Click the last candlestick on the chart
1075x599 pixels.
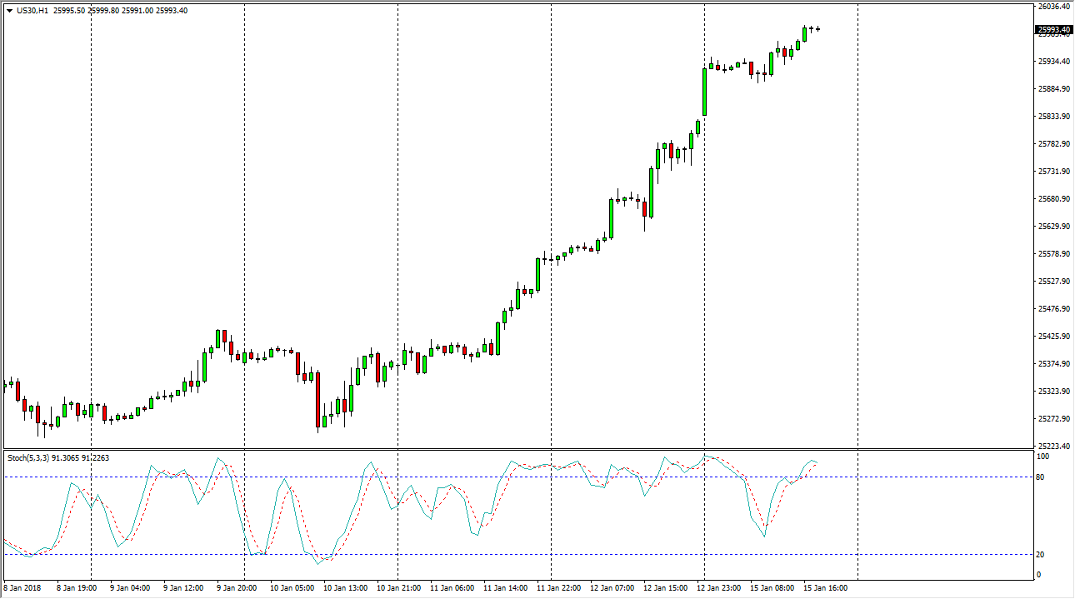(x=818, y=29)
